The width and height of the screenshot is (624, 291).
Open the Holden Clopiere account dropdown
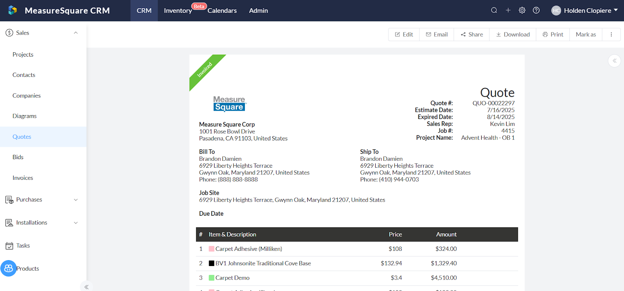(585, 11)
